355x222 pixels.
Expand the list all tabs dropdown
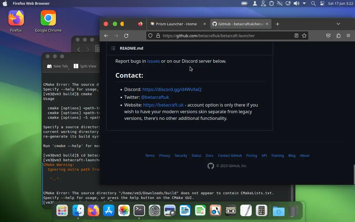pyautogui.click(x=338, y=24)
